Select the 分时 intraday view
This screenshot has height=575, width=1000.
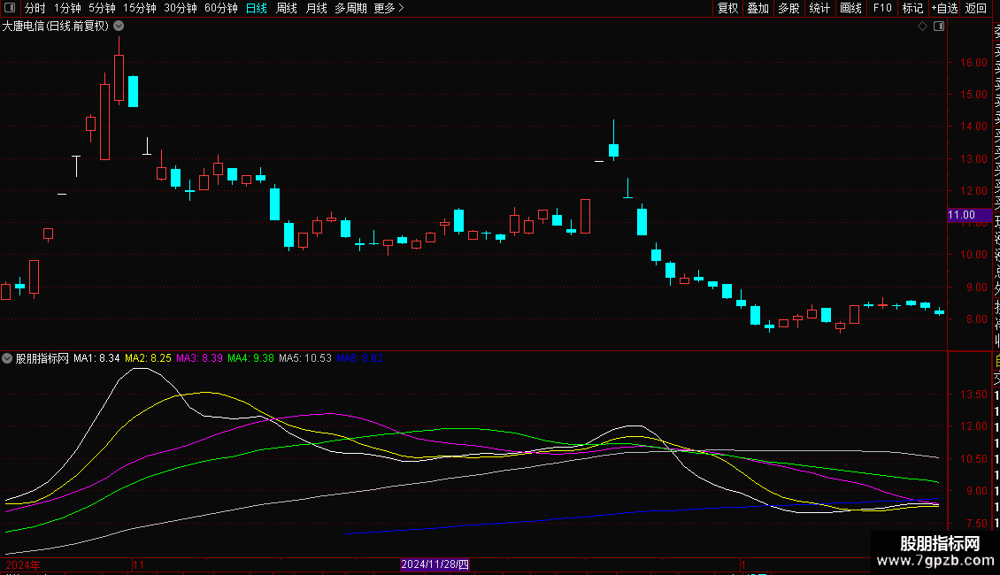click(x=35, y=8)
